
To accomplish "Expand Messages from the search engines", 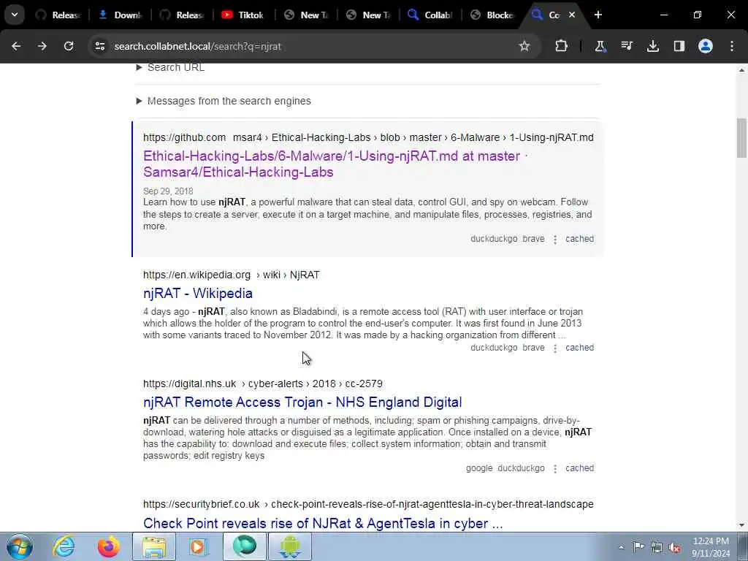I will click(x=224, y=101).
